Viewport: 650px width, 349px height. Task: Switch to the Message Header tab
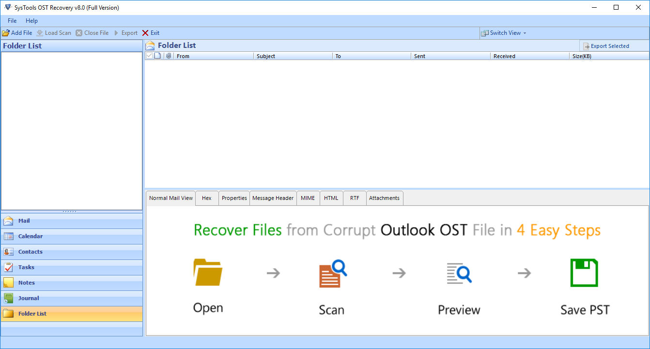[273, 198]
